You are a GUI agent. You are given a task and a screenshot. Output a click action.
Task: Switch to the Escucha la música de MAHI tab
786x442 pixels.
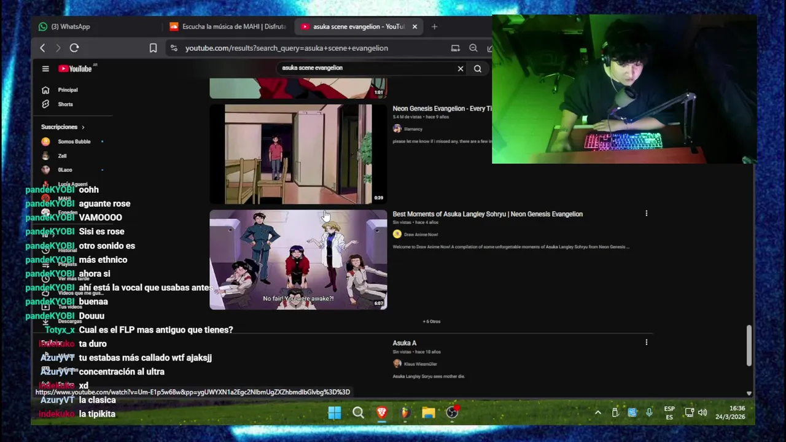point(227,26)
